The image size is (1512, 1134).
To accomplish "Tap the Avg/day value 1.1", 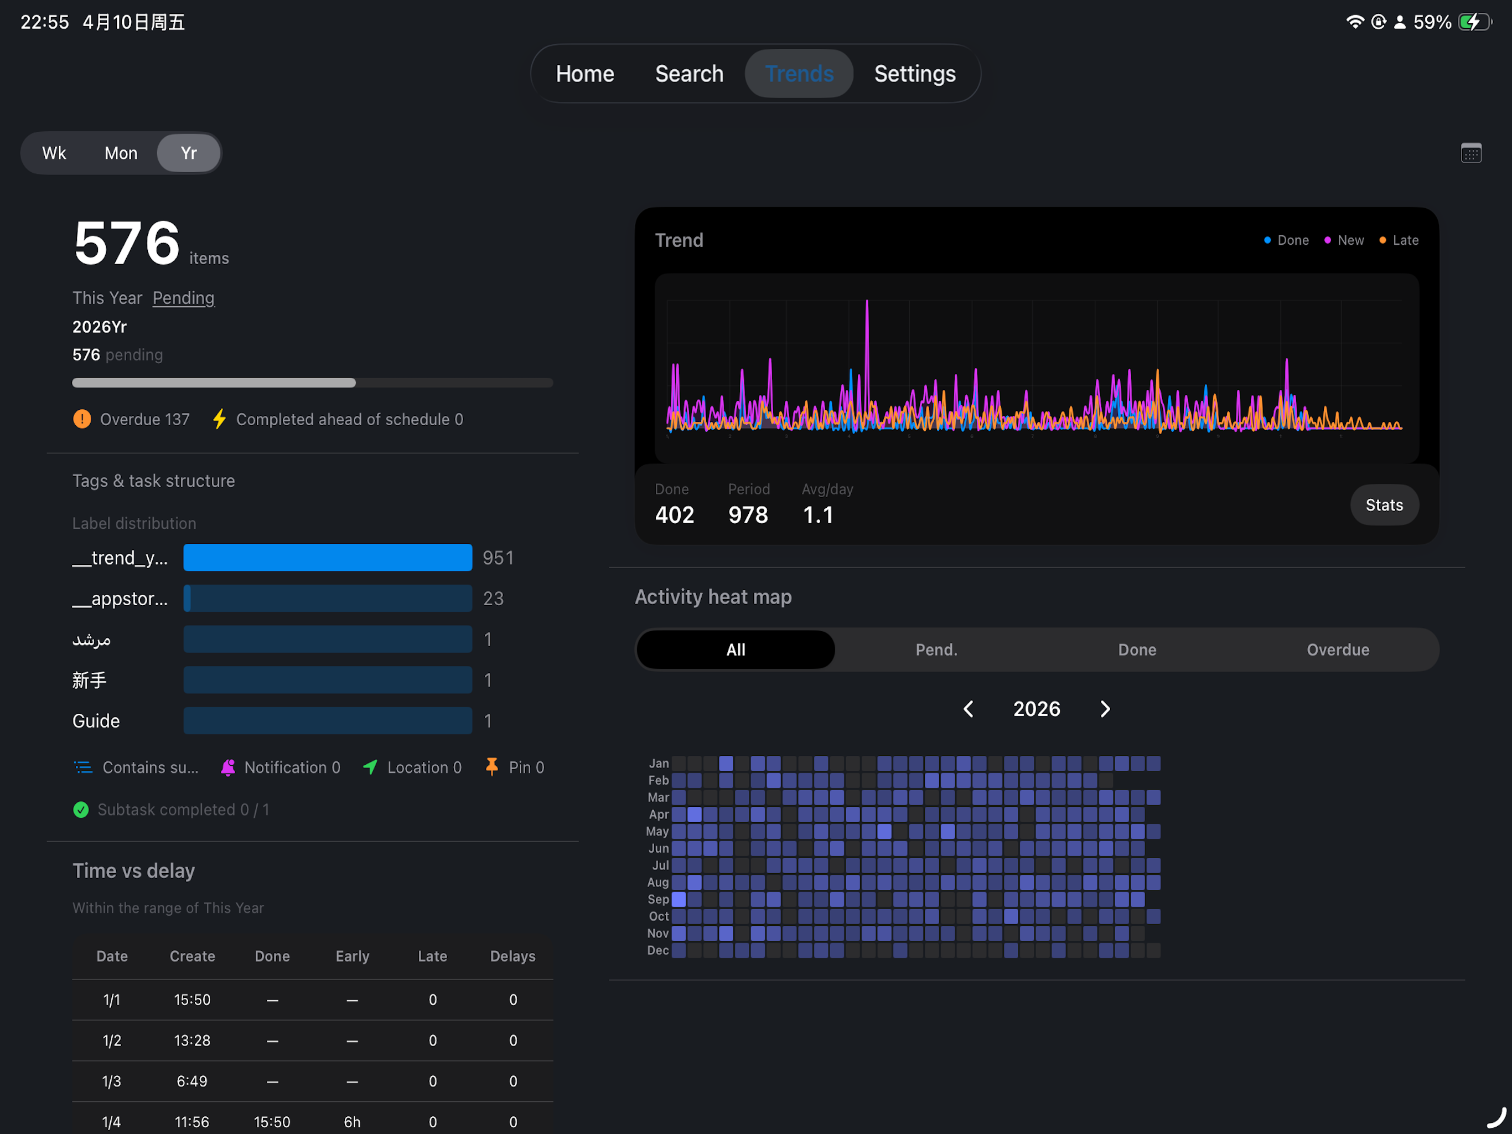I will coord(817,515).
